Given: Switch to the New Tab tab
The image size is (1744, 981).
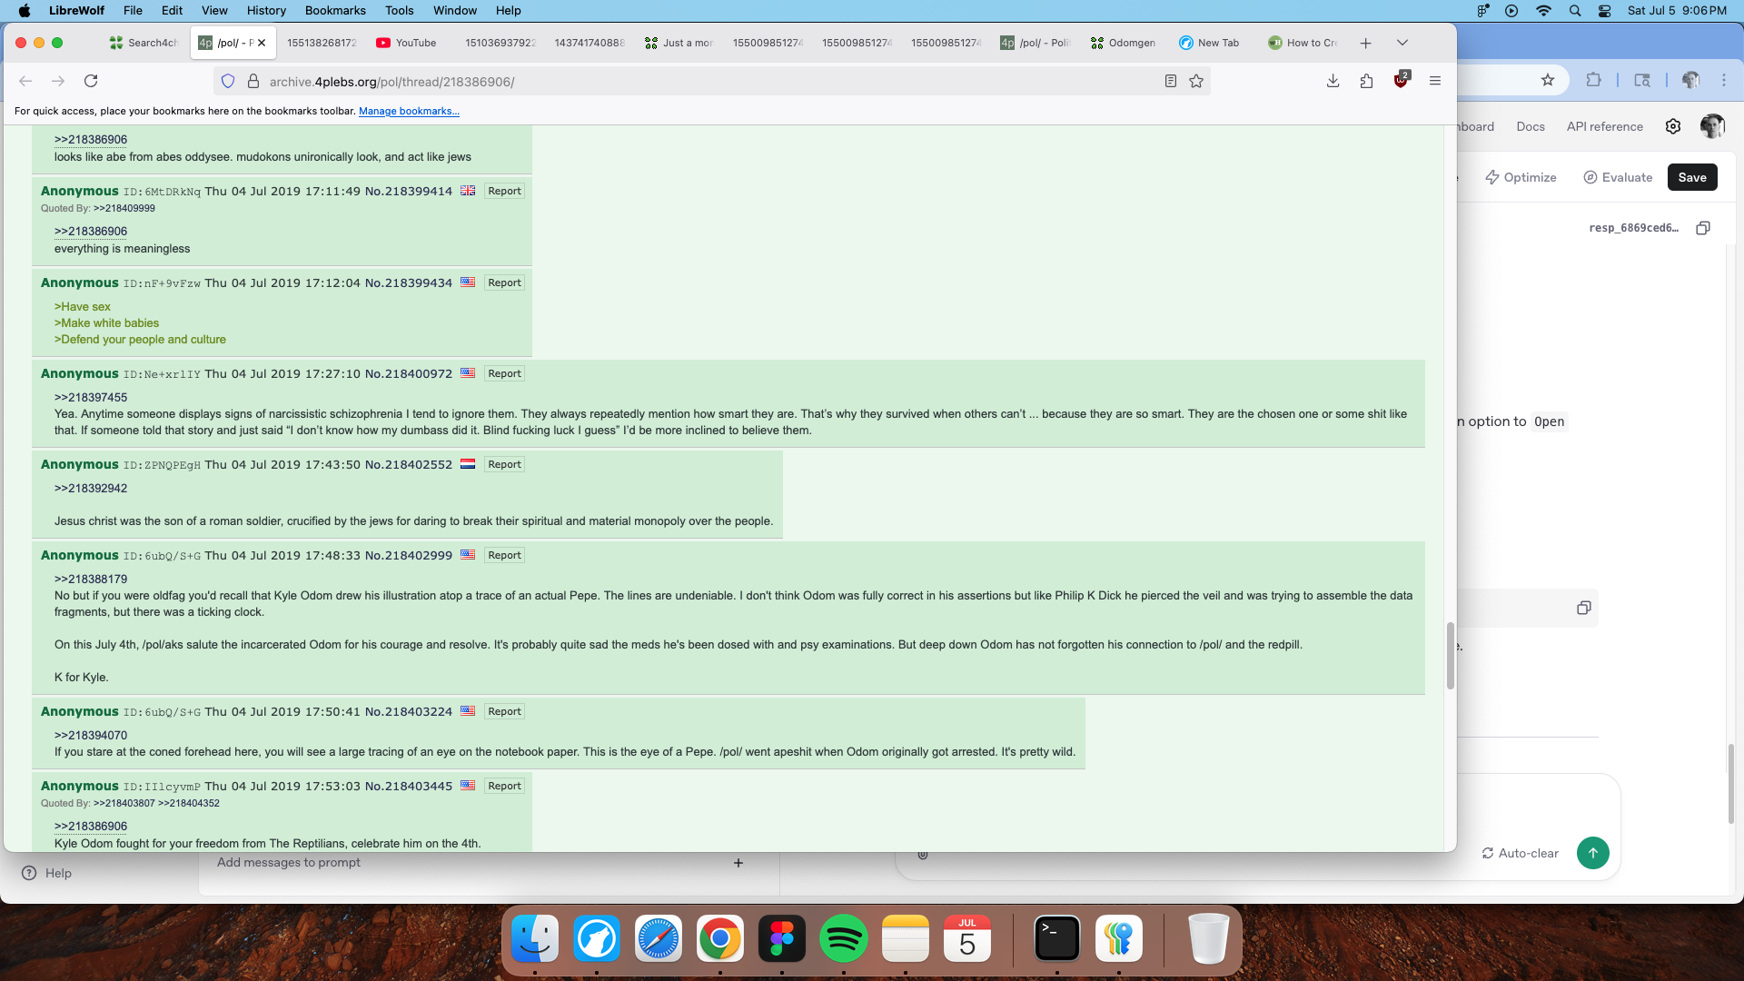Looking at the screenshot, I should point(1210,43).
